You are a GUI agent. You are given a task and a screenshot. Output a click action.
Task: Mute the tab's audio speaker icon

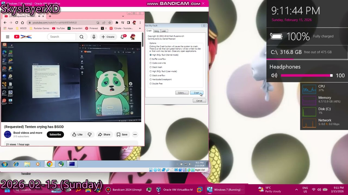[x=39, y=16]
